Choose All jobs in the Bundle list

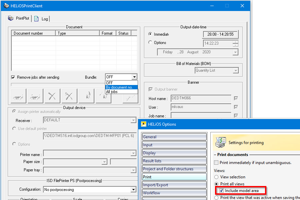pyautogui.click(x=121, y=92)
